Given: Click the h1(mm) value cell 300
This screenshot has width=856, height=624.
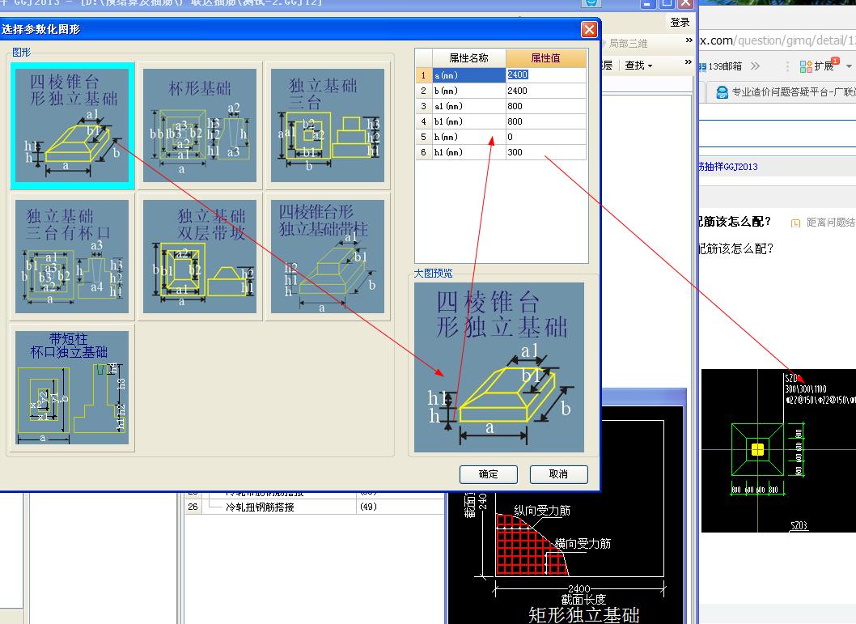Looking at the screenshot, I should [546, 152].
